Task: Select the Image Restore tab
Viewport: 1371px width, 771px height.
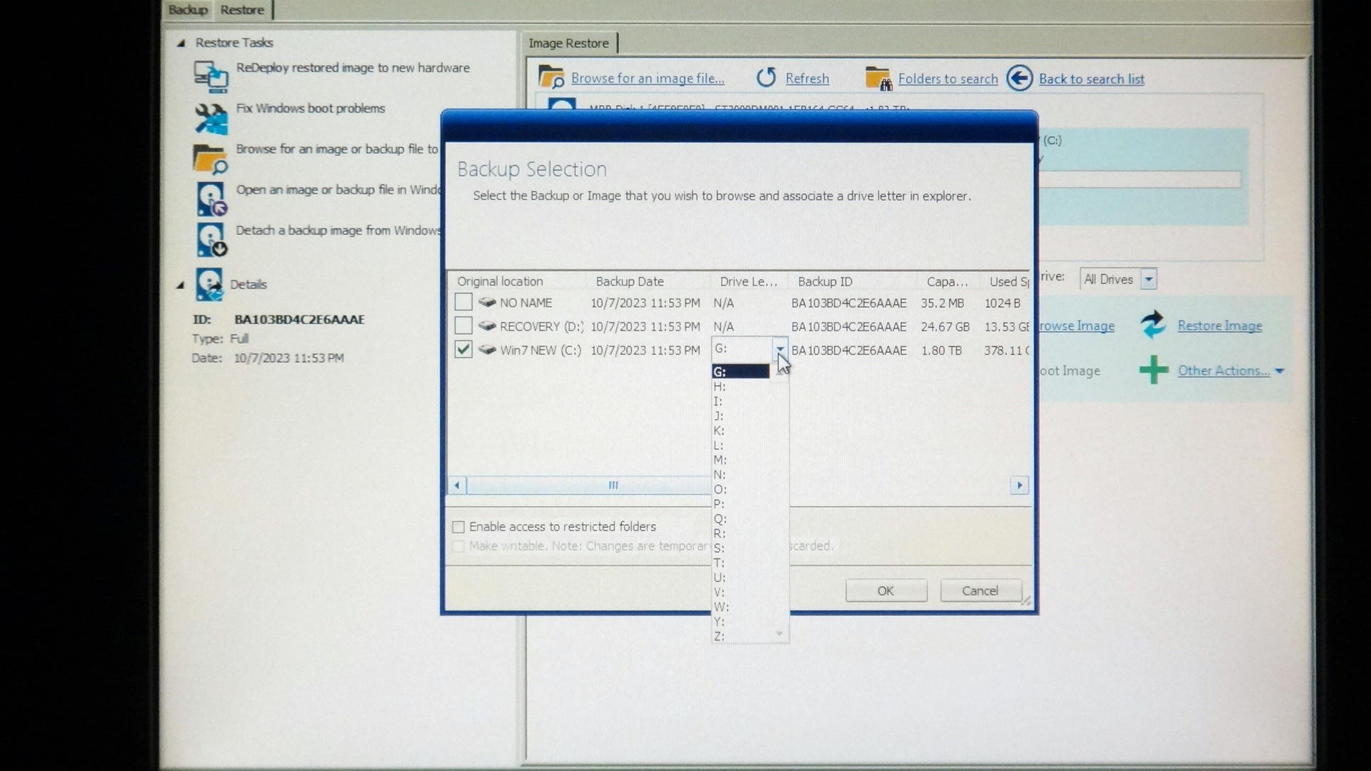Action: point(568,43)
